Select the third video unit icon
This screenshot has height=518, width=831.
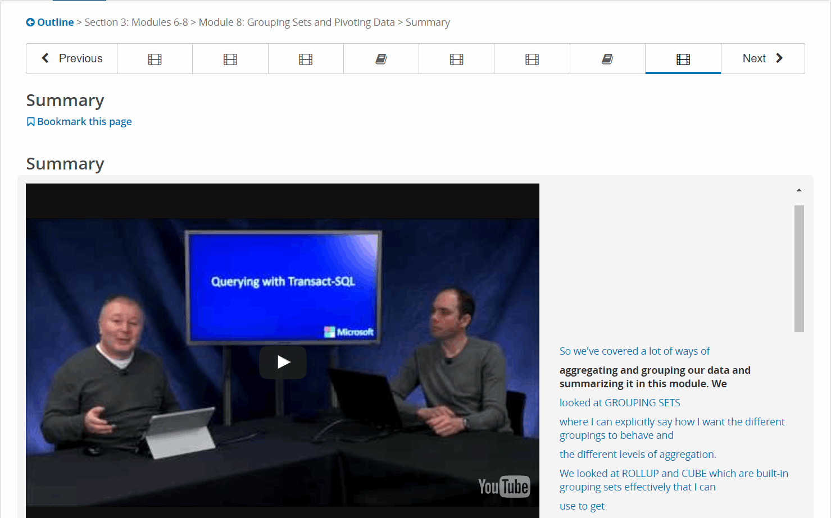tap(306, 59)
